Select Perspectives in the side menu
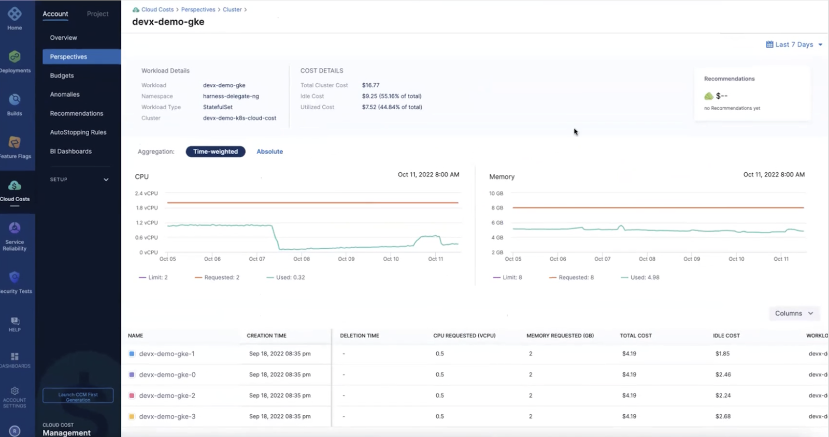The image size is (829, 437). [81, 57]
